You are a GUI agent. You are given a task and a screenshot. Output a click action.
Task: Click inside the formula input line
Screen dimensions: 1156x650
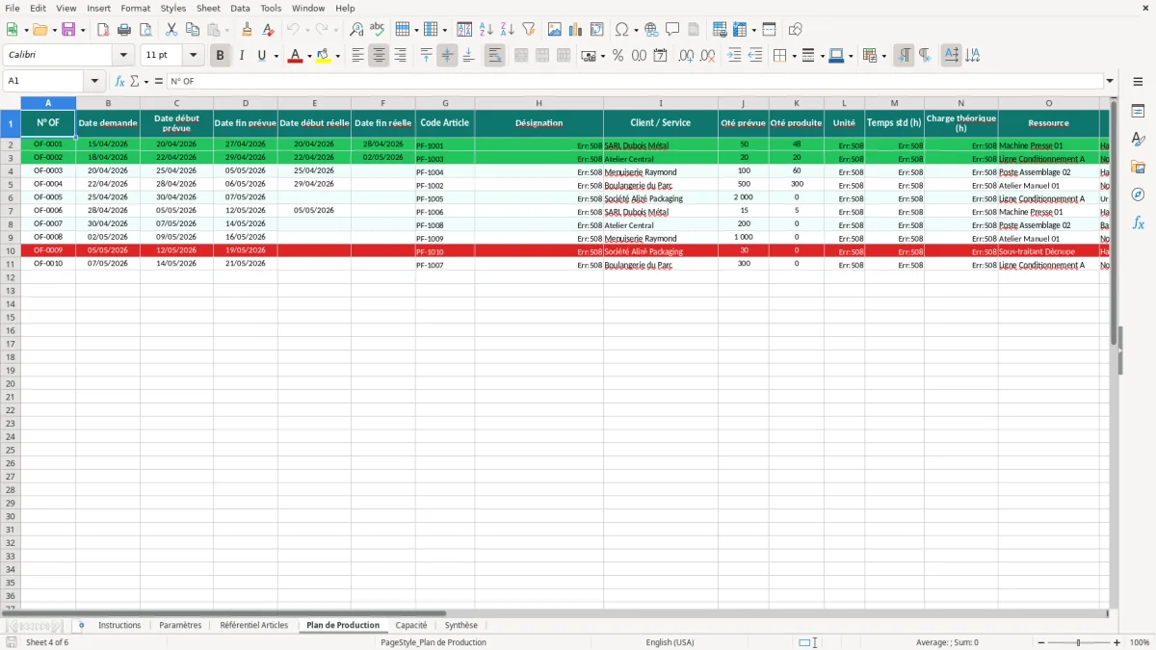coord(635,81)
